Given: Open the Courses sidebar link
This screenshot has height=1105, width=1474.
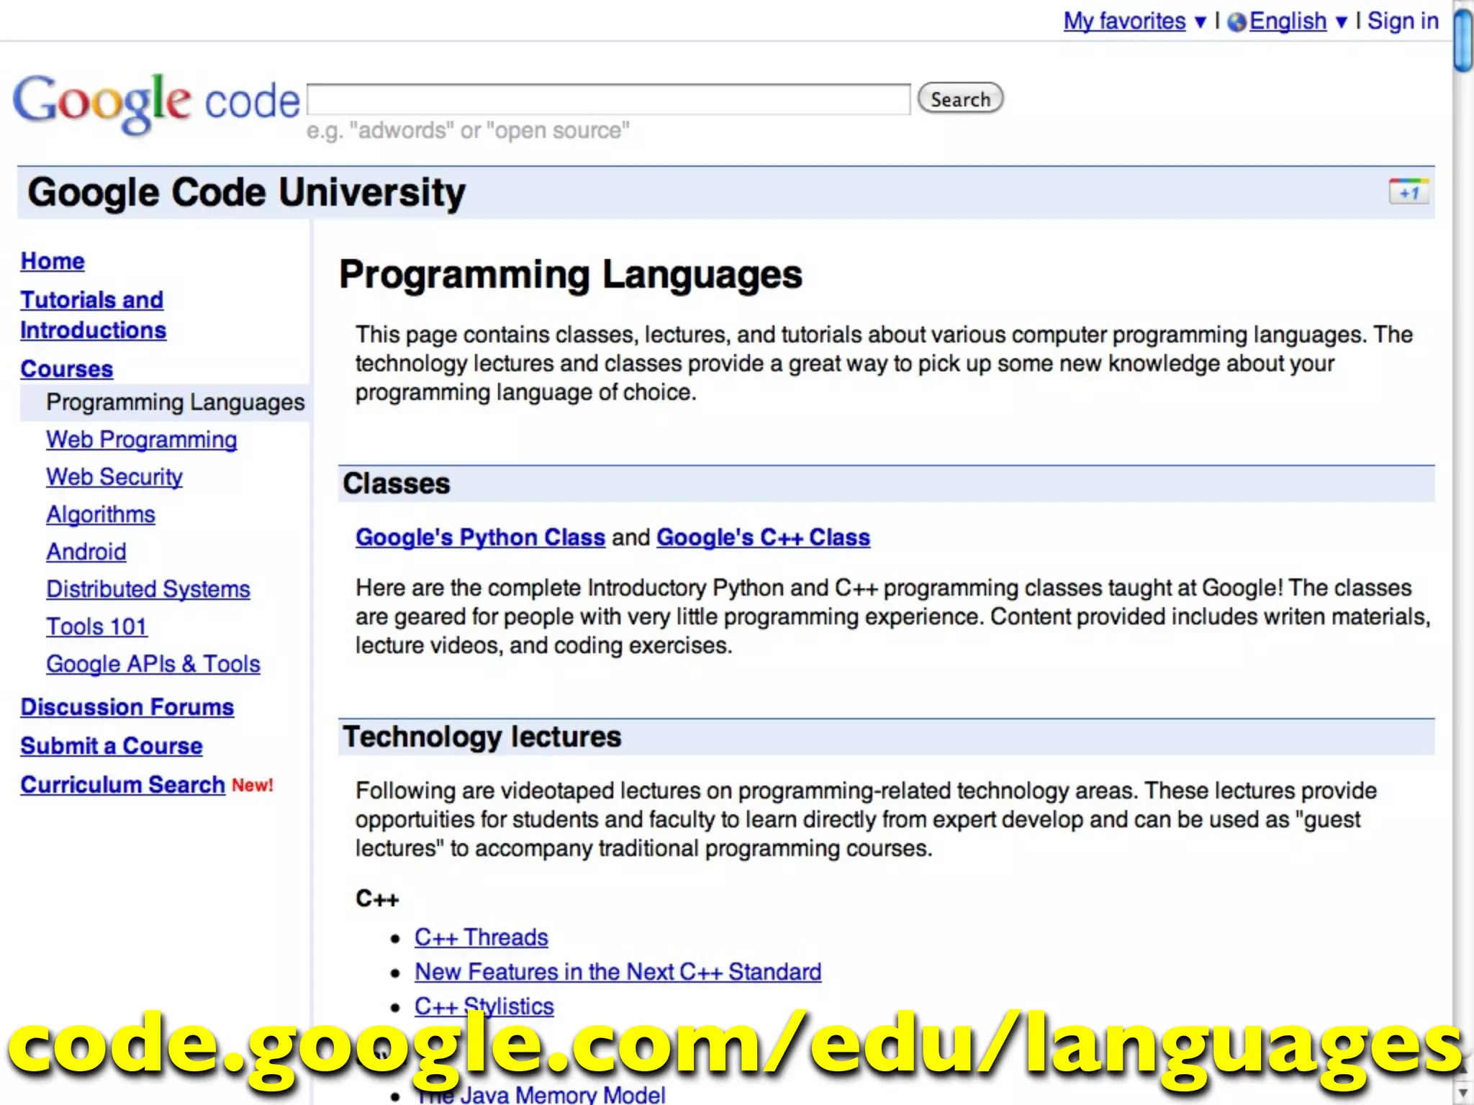Looking at the screenshot, I should pyautogui.click(x=67, y=369).
